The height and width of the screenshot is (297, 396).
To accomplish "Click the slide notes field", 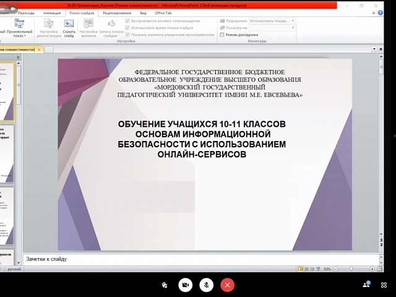I will coord(186,259).
